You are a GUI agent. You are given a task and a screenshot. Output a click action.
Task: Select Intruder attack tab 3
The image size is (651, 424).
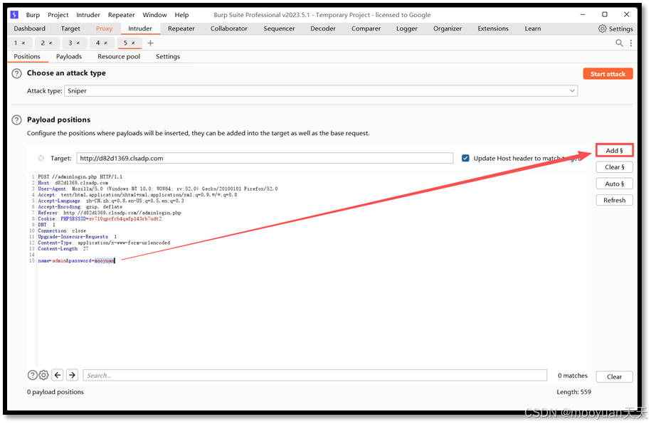[x=70, y=43]
